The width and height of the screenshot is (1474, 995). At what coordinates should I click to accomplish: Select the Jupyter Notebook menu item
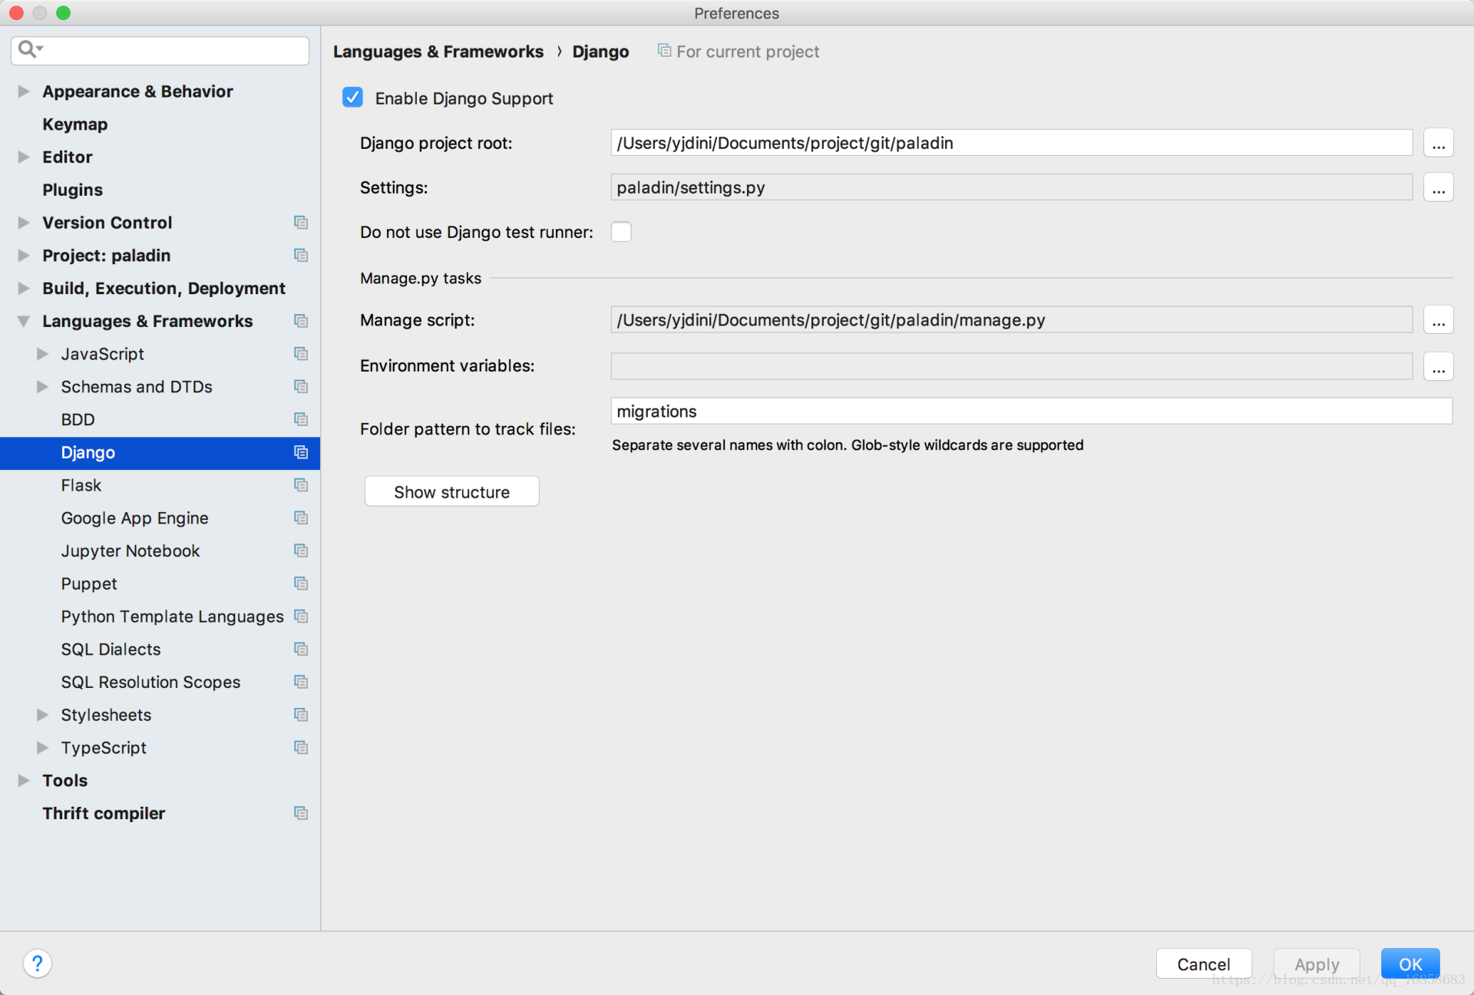point(130,550)
